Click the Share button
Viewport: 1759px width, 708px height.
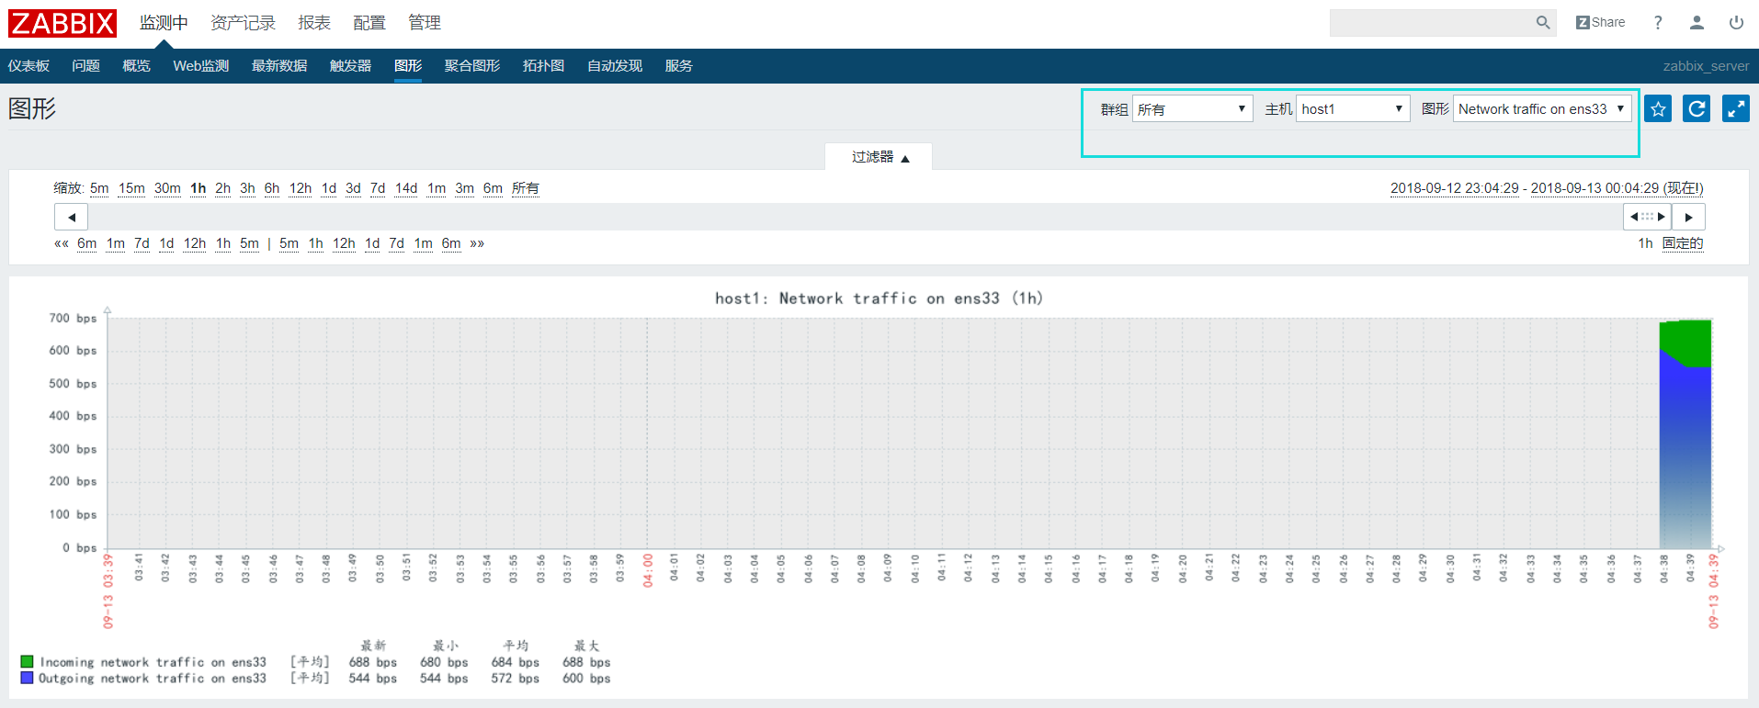coord(1600,23)
